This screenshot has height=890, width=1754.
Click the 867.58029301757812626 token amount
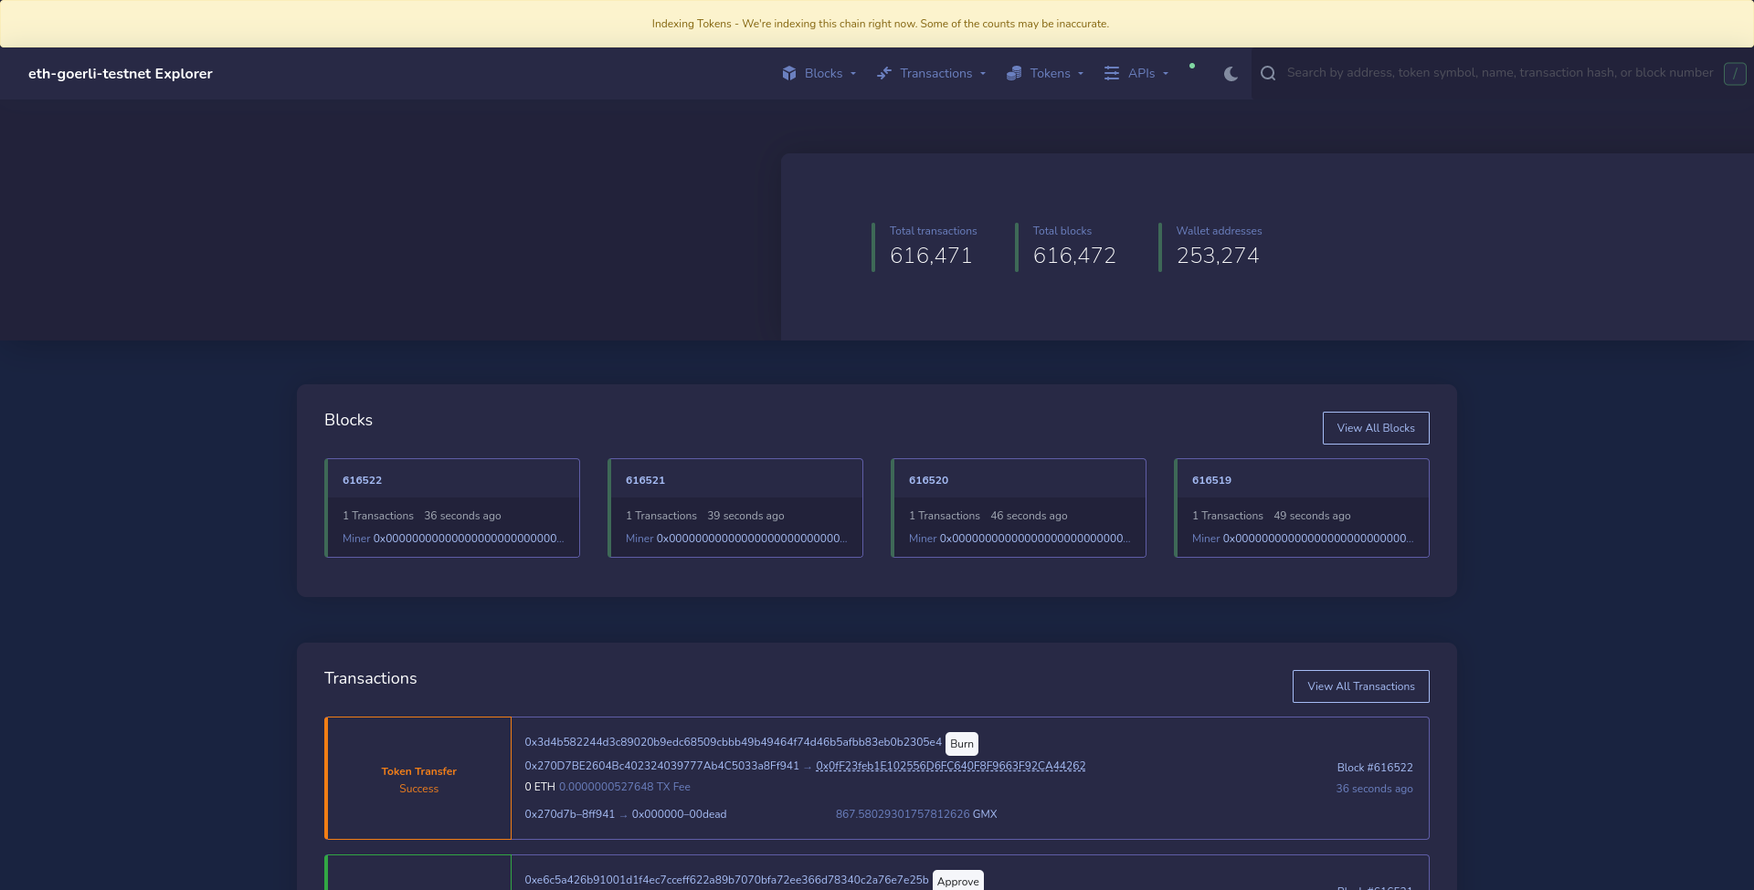pyautogui.click(x=903, y=814)
